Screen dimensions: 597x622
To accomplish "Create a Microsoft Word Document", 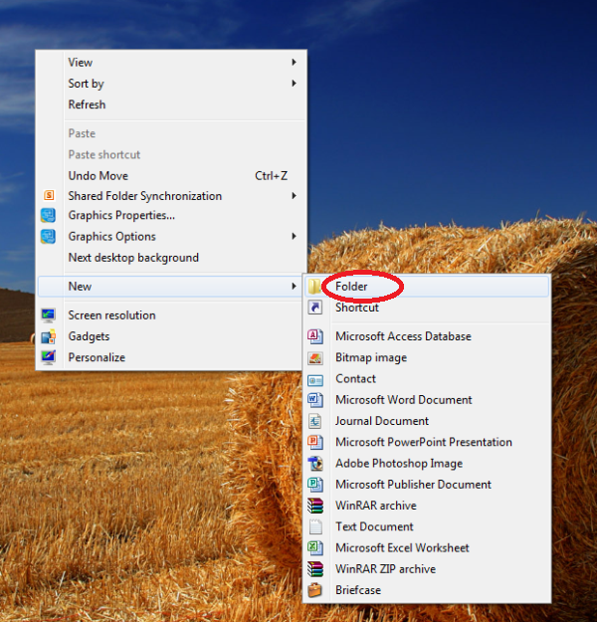I will (x=427, y=400).
